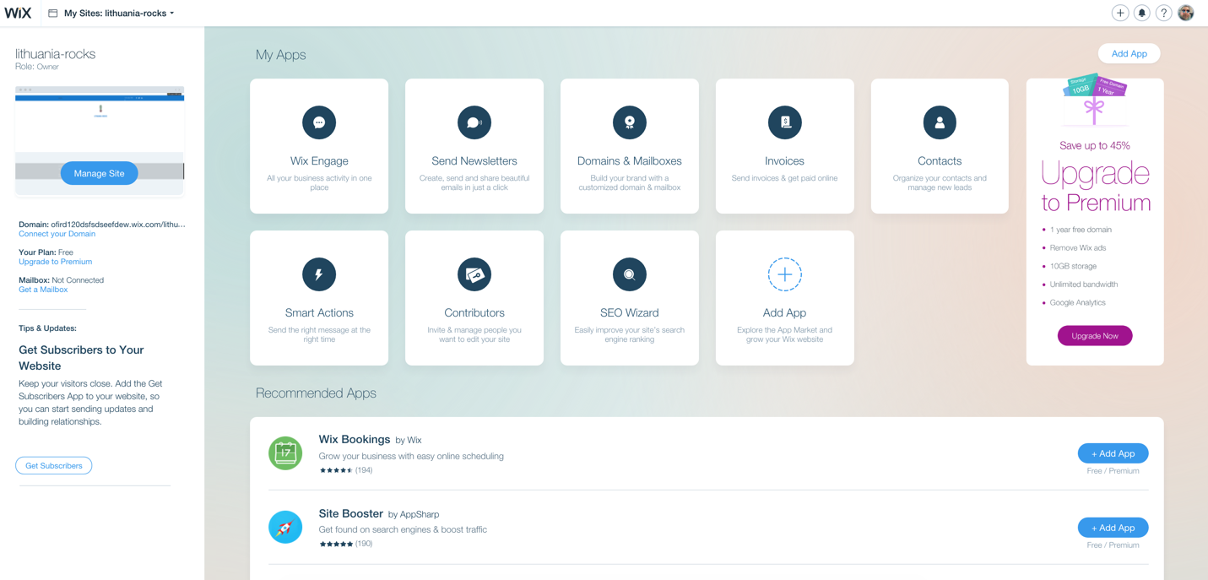Add the Wix Bookings app
The width and height of the screenshot is (1208, 580).
1113,453
